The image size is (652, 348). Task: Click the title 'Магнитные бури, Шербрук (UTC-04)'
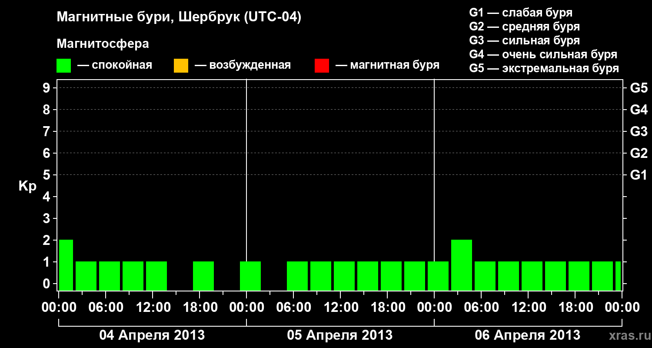coord(179,18)
